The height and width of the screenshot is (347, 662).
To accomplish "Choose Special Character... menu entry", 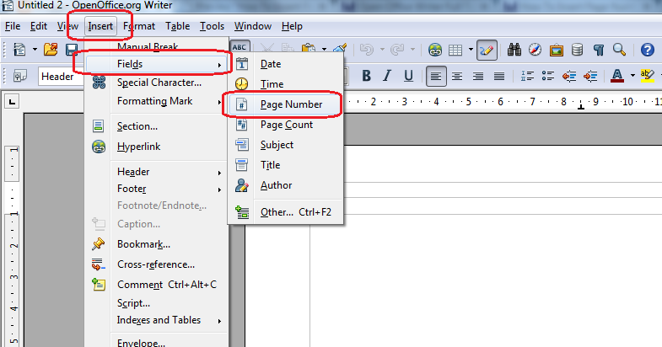I will point(159,83).
